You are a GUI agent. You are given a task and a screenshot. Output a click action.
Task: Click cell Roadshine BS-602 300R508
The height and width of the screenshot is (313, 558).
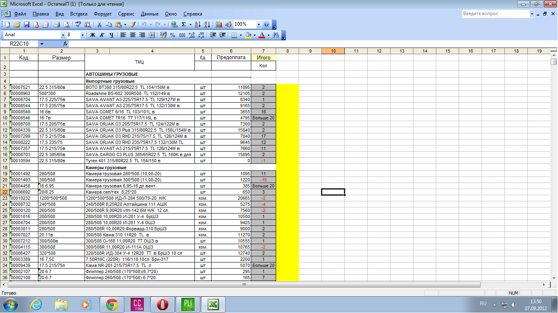point(140,93)
